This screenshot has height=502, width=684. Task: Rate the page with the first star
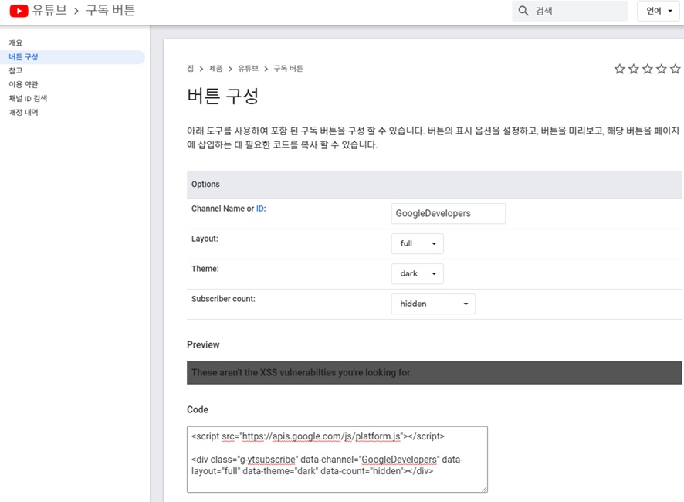click(619, 69)
